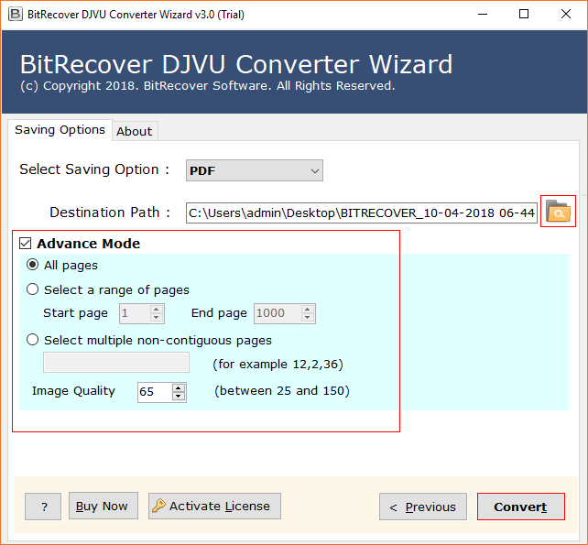Maximize the DJVU Converter Wizard window
This screenshot has width=588, height=545.
524,15
